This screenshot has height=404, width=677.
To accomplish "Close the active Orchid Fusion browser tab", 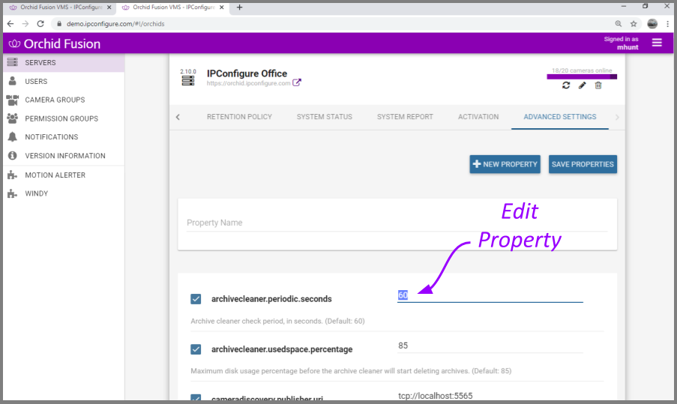I will (x=222, y=7).
